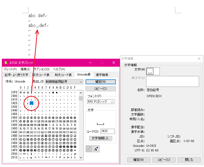Screen dimensions: 204x167
Task: Click the name text OPEN BOX
Action: (x=154, y=96)
